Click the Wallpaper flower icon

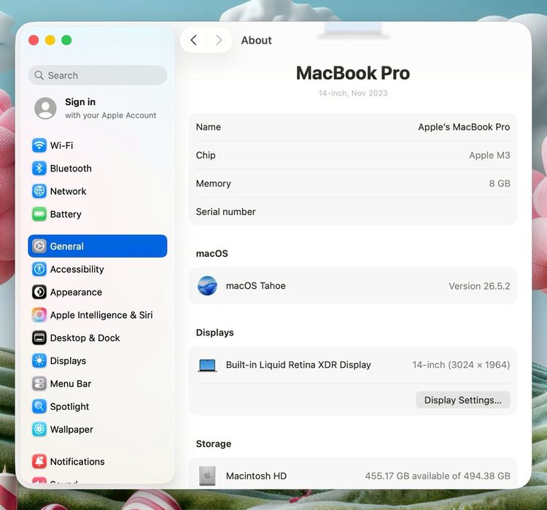39,429
